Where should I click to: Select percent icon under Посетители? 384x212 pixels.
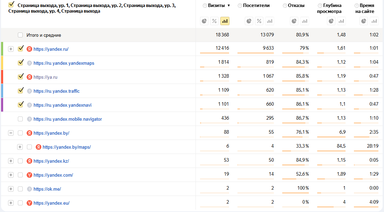tap(259, 21)
